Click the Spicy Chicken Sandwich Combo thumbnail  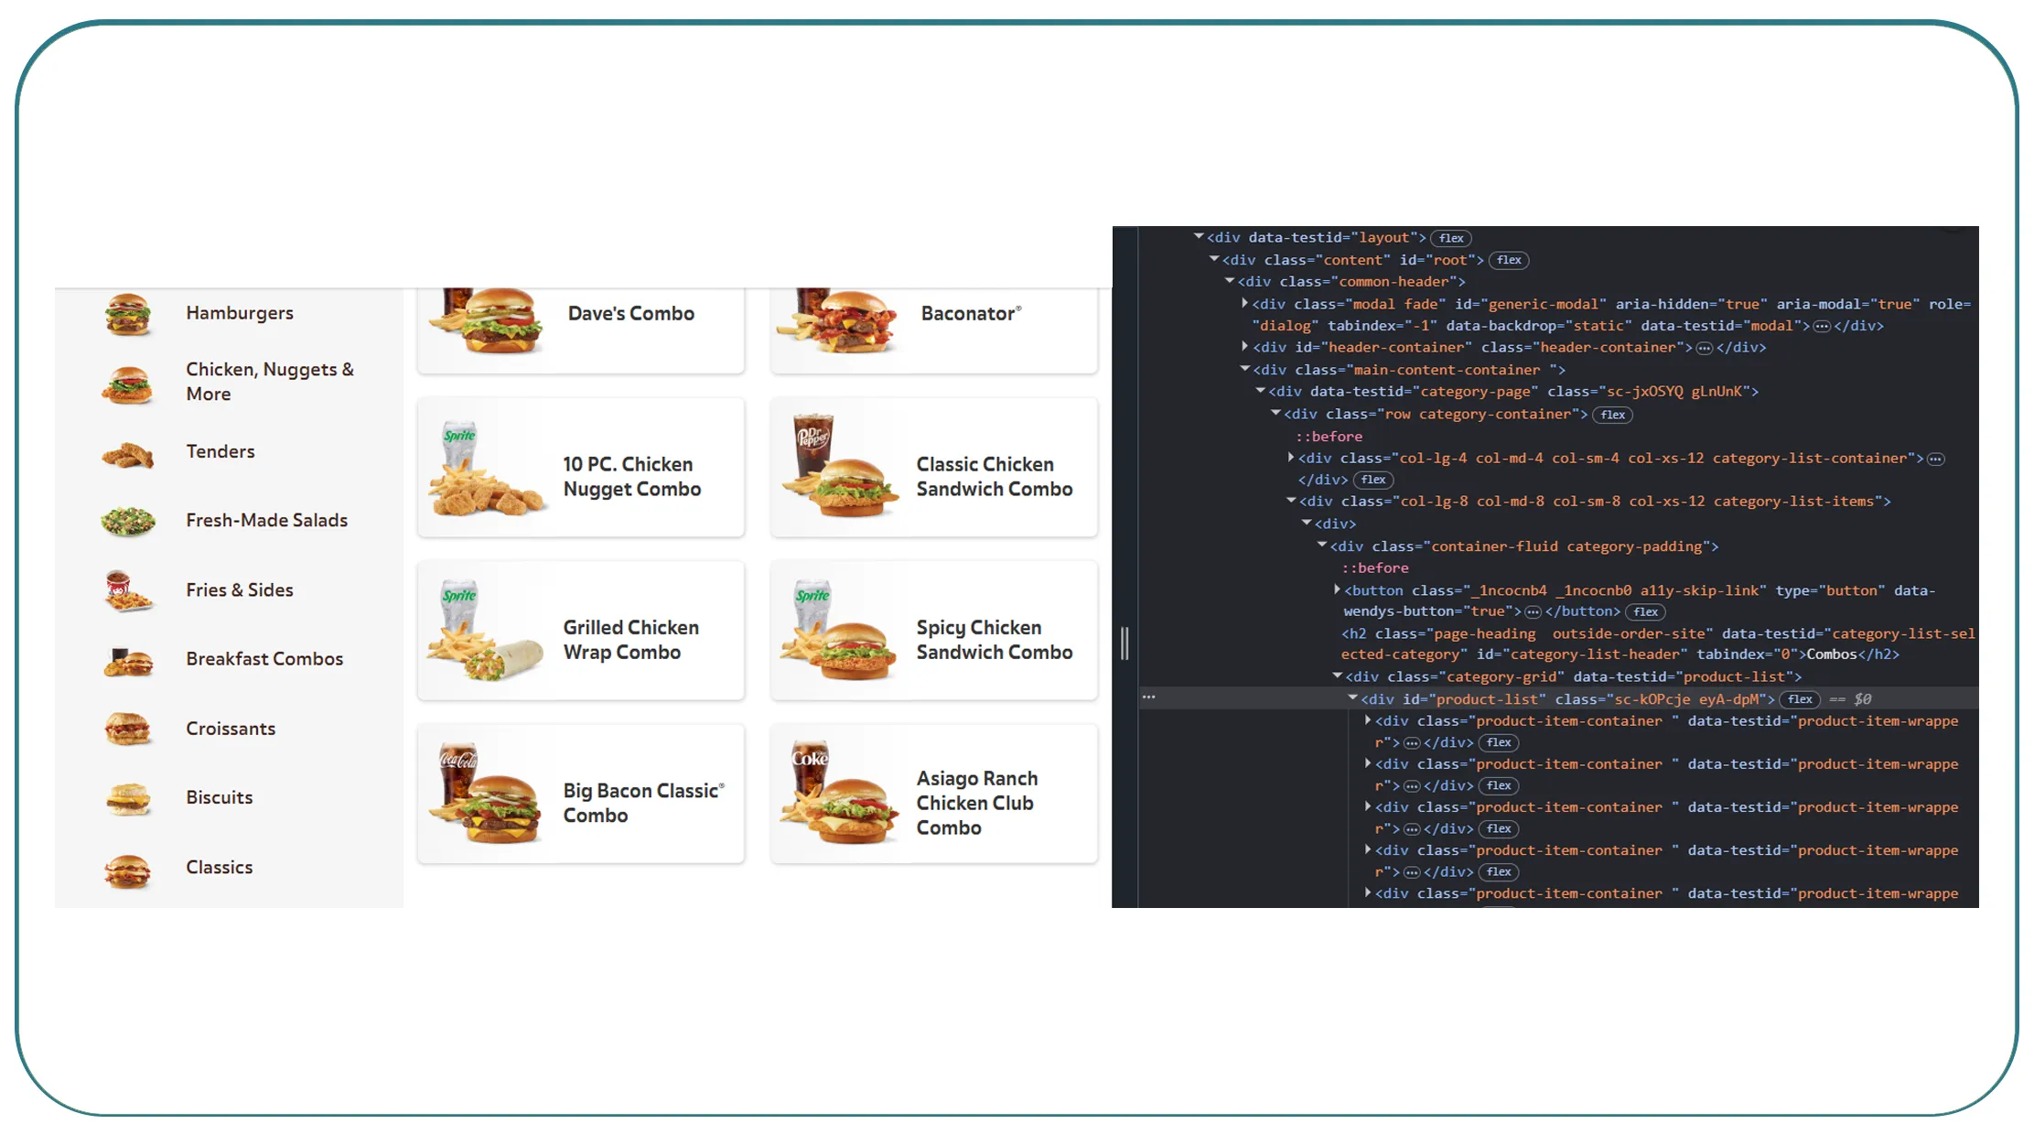[x=839, y=632]
